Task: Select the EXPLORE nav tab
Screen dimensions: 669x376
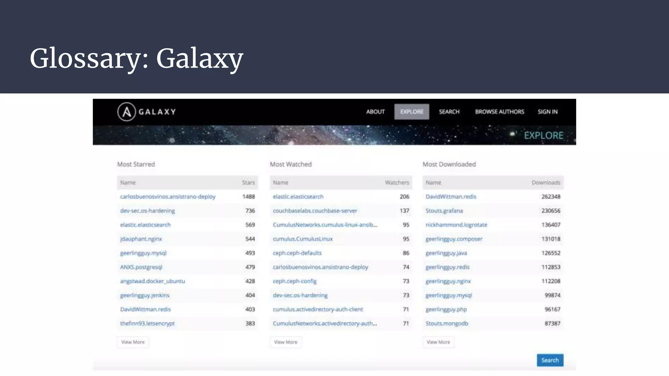Action: click(x=412, y=112)
